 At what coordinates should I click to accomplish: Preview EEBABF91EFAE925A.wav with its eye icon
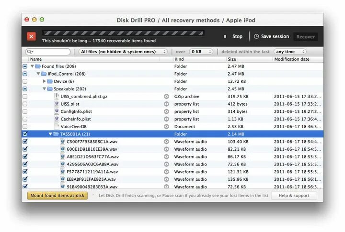click(x=166, y=179)
